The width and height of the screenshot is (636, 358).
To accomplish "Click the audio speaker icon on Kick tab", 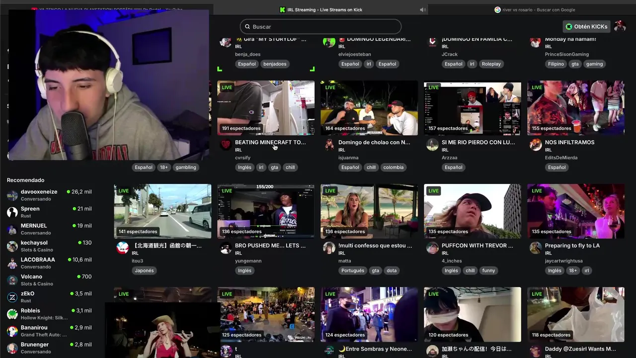I will point(423,9).
